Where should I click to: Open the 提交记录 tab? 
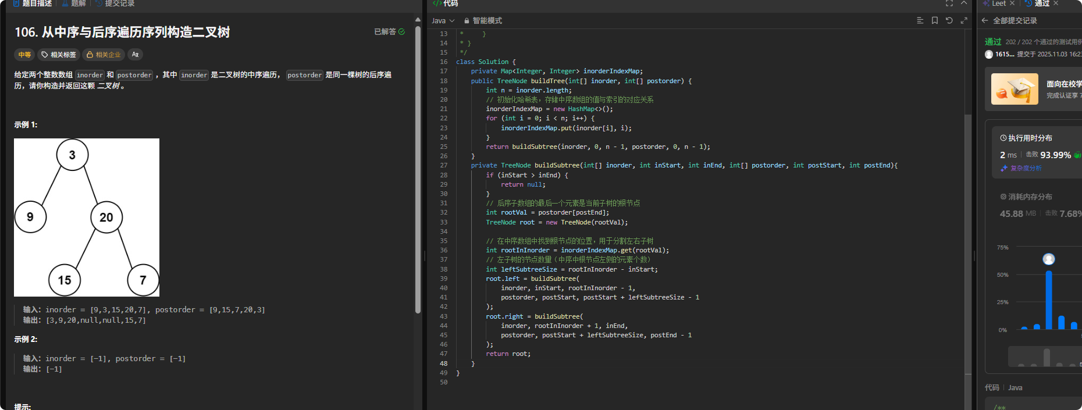115,3
